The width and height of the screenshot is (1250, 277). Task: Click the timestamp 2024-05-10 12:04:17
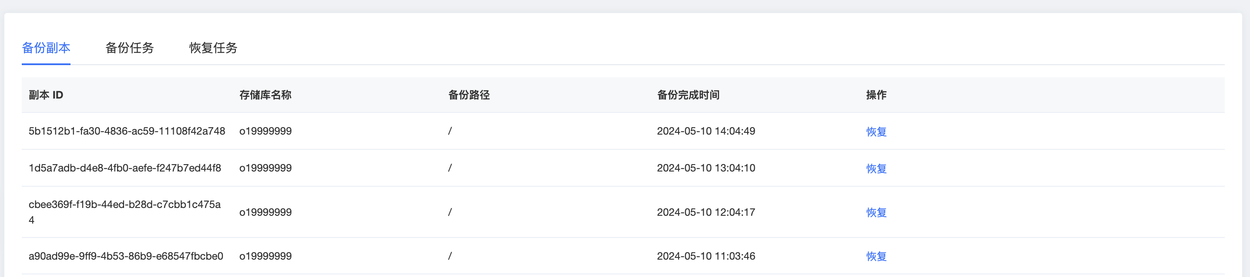pyautogui.click(x=706, y=212)
